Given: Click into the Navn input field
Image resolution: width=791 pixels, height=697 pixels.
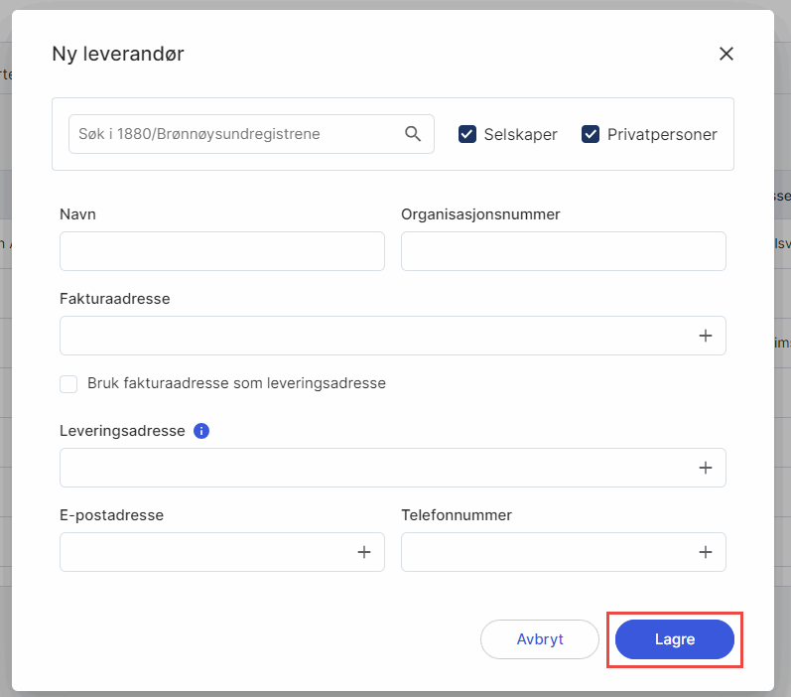Looking at the screenshot, I should pos(222,251).
